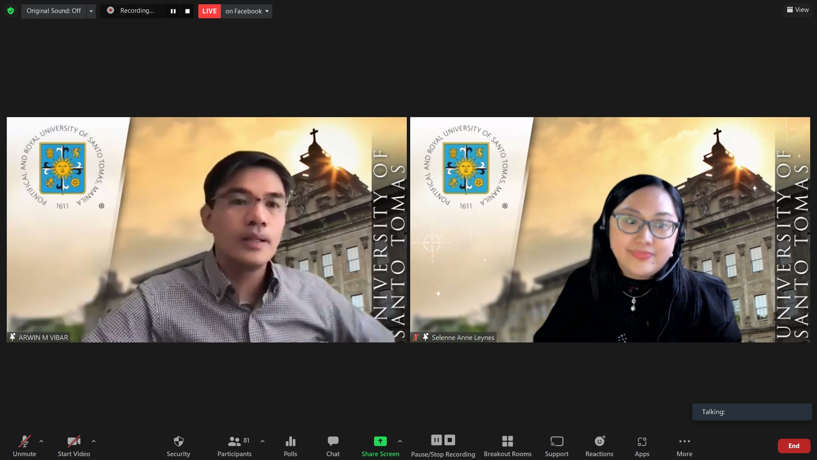Open the Security shield icon

(178, 442)
